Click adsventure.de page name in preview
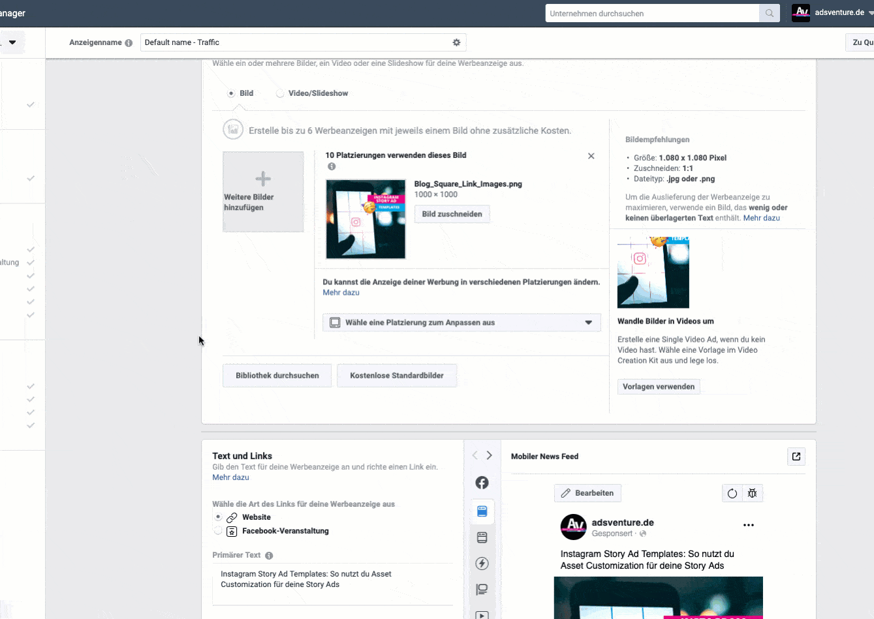Screen dimensions: 874x619 623,522
